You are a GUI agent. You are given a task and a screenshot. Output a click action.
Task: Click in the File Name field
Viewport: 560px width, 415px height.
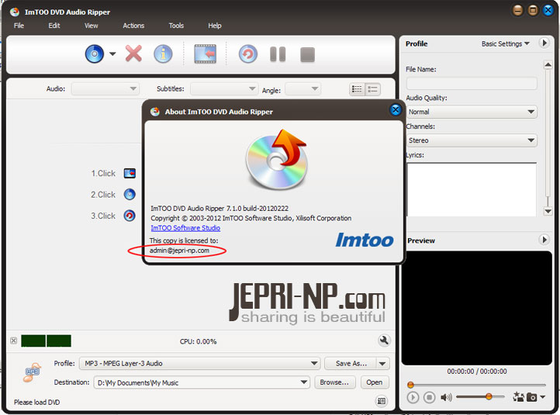[472, 83]
